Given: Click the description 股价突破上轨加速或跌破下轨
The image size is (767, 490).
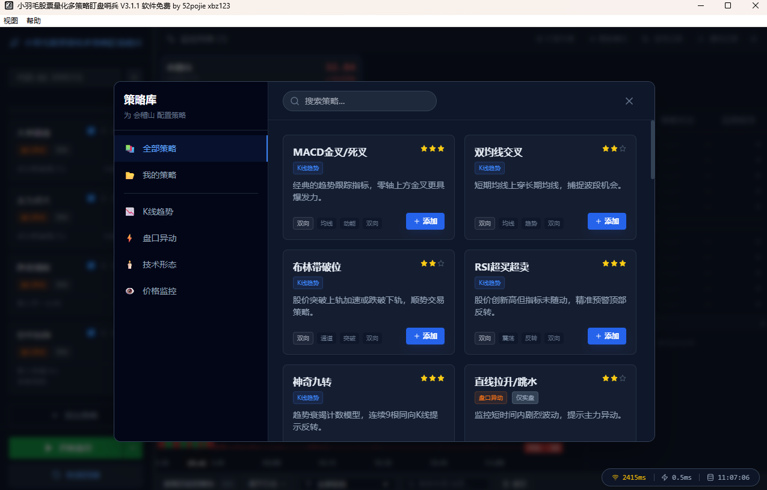Looking at the screenshot, I should point(369,306).
